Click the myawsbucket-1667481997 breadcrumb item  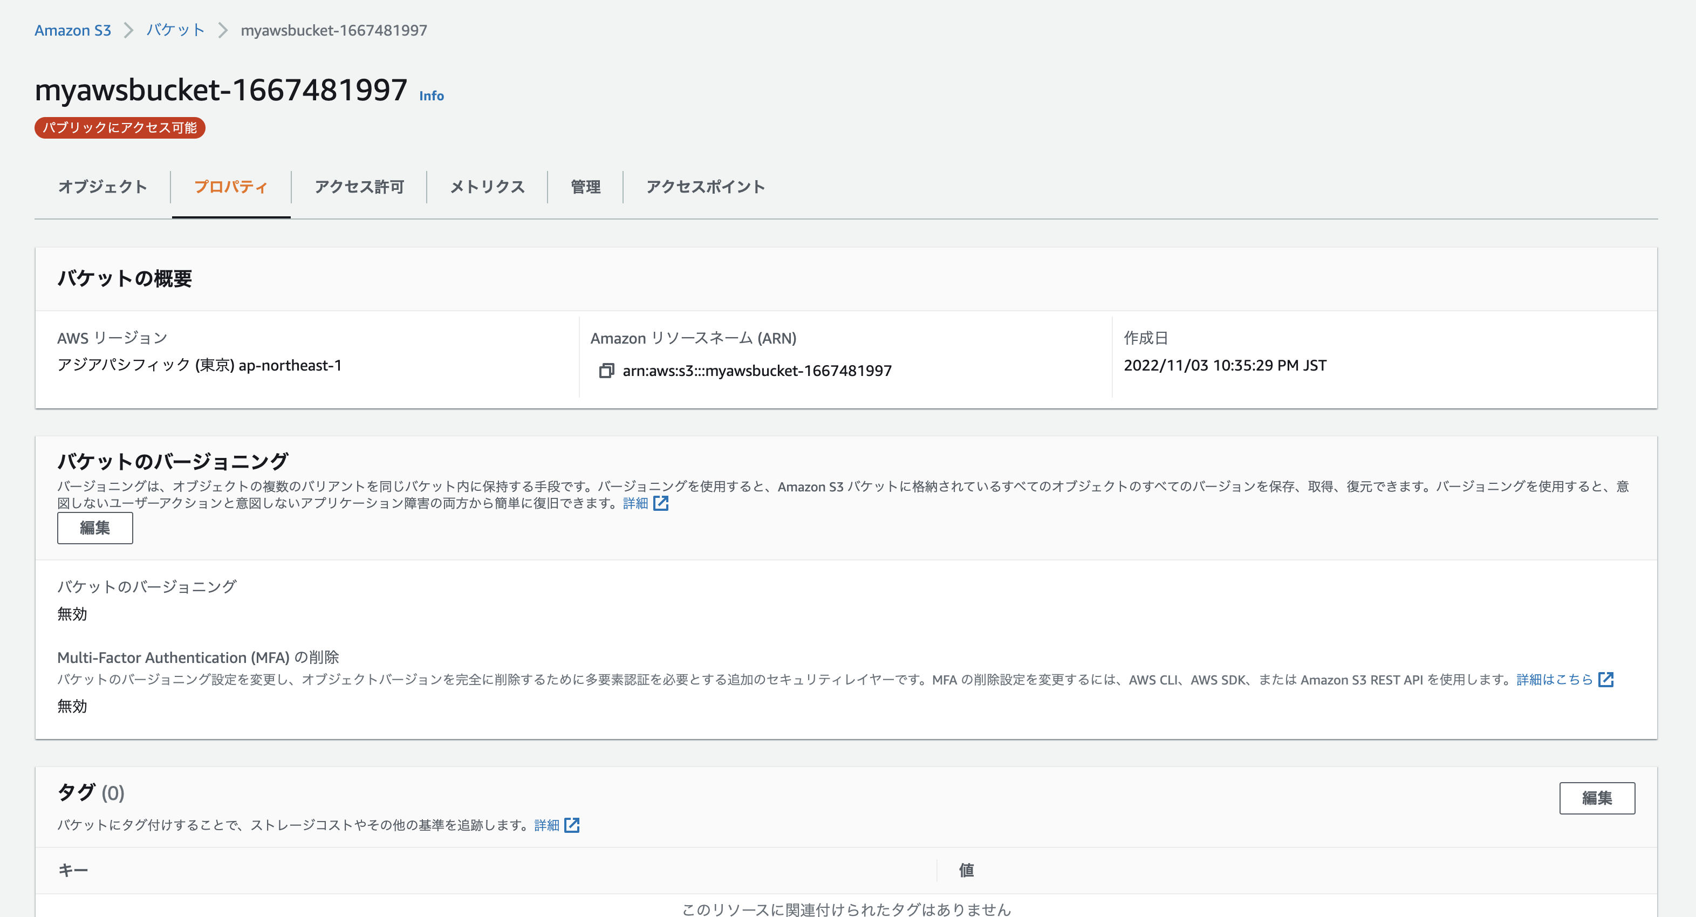334,30
